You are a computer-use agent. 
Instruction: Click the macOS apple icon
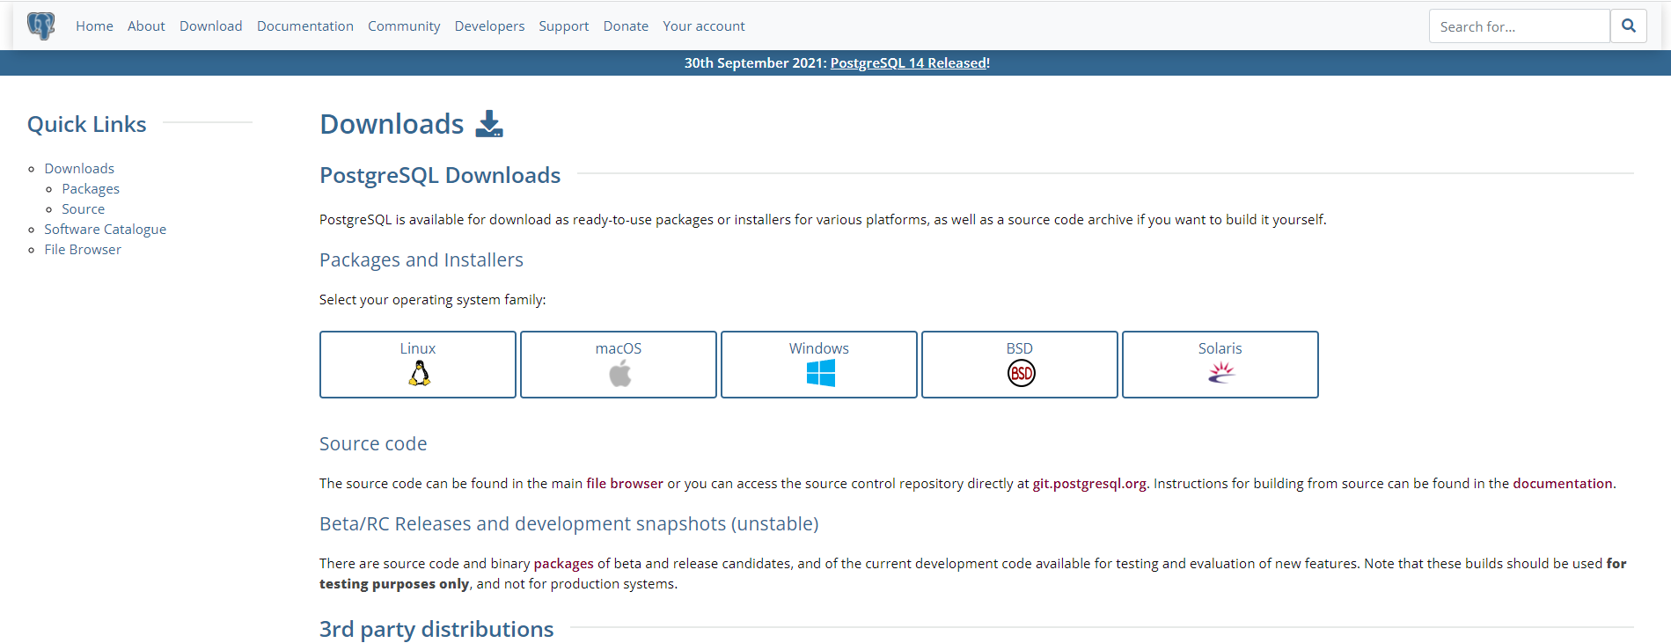coord(619,374)
